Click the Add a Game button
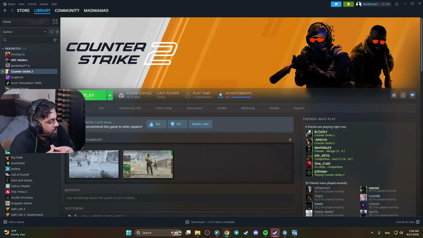This screenshot has height=238, width=423. click(14, 222)
